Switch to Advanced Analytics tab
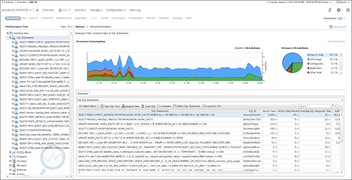 [100, 27]
